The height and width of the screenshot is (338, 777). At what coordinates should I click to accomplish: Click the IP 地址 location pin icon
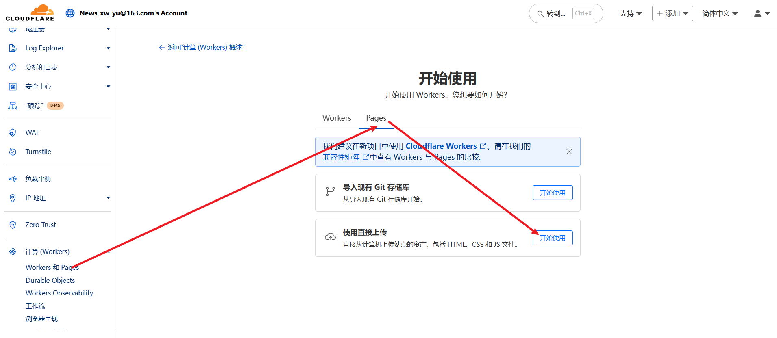(x=13, y=198)
